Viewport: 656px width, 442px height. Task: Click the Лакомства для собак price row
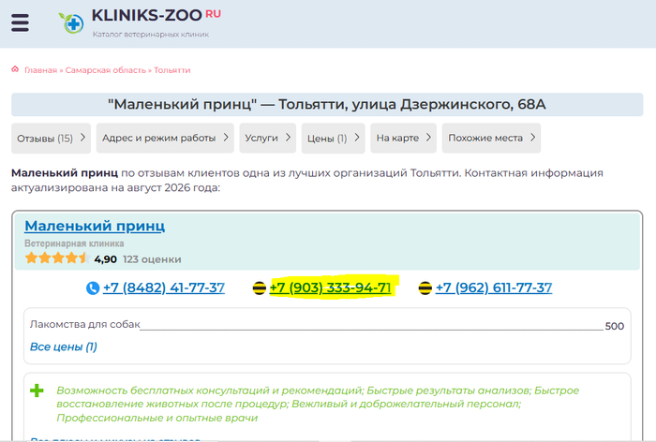(x=327, y=325)
